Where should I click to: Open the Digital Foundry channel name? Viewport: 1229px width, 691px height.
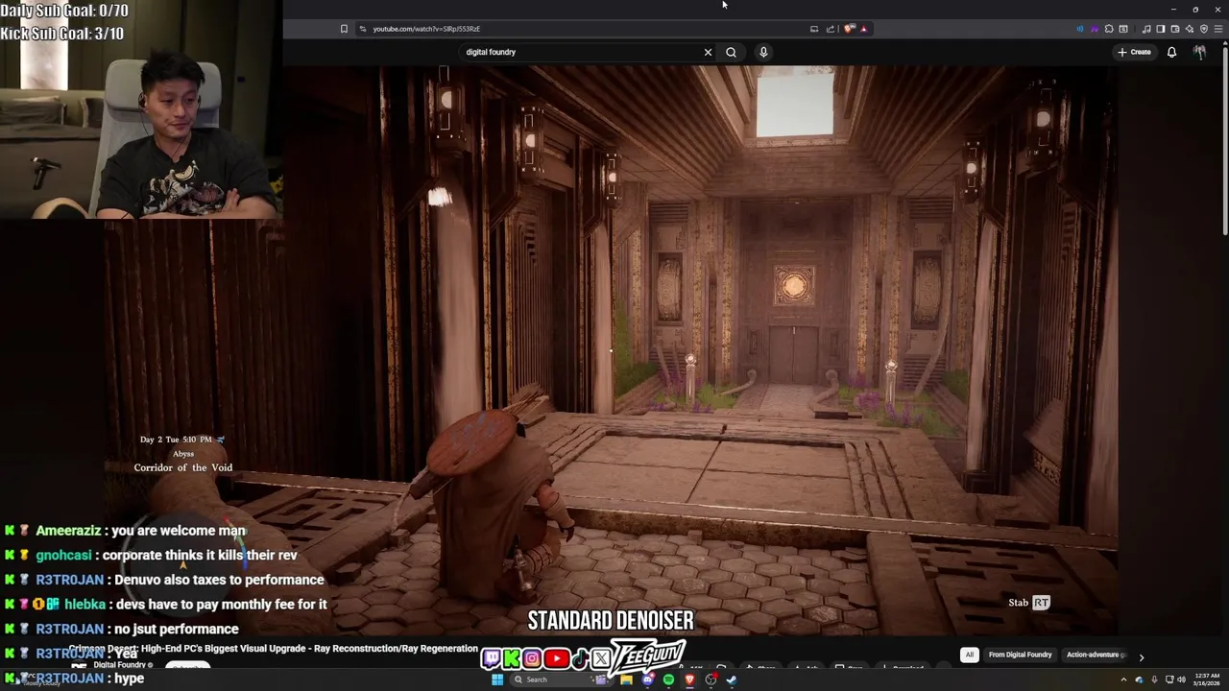coord(119,665)
